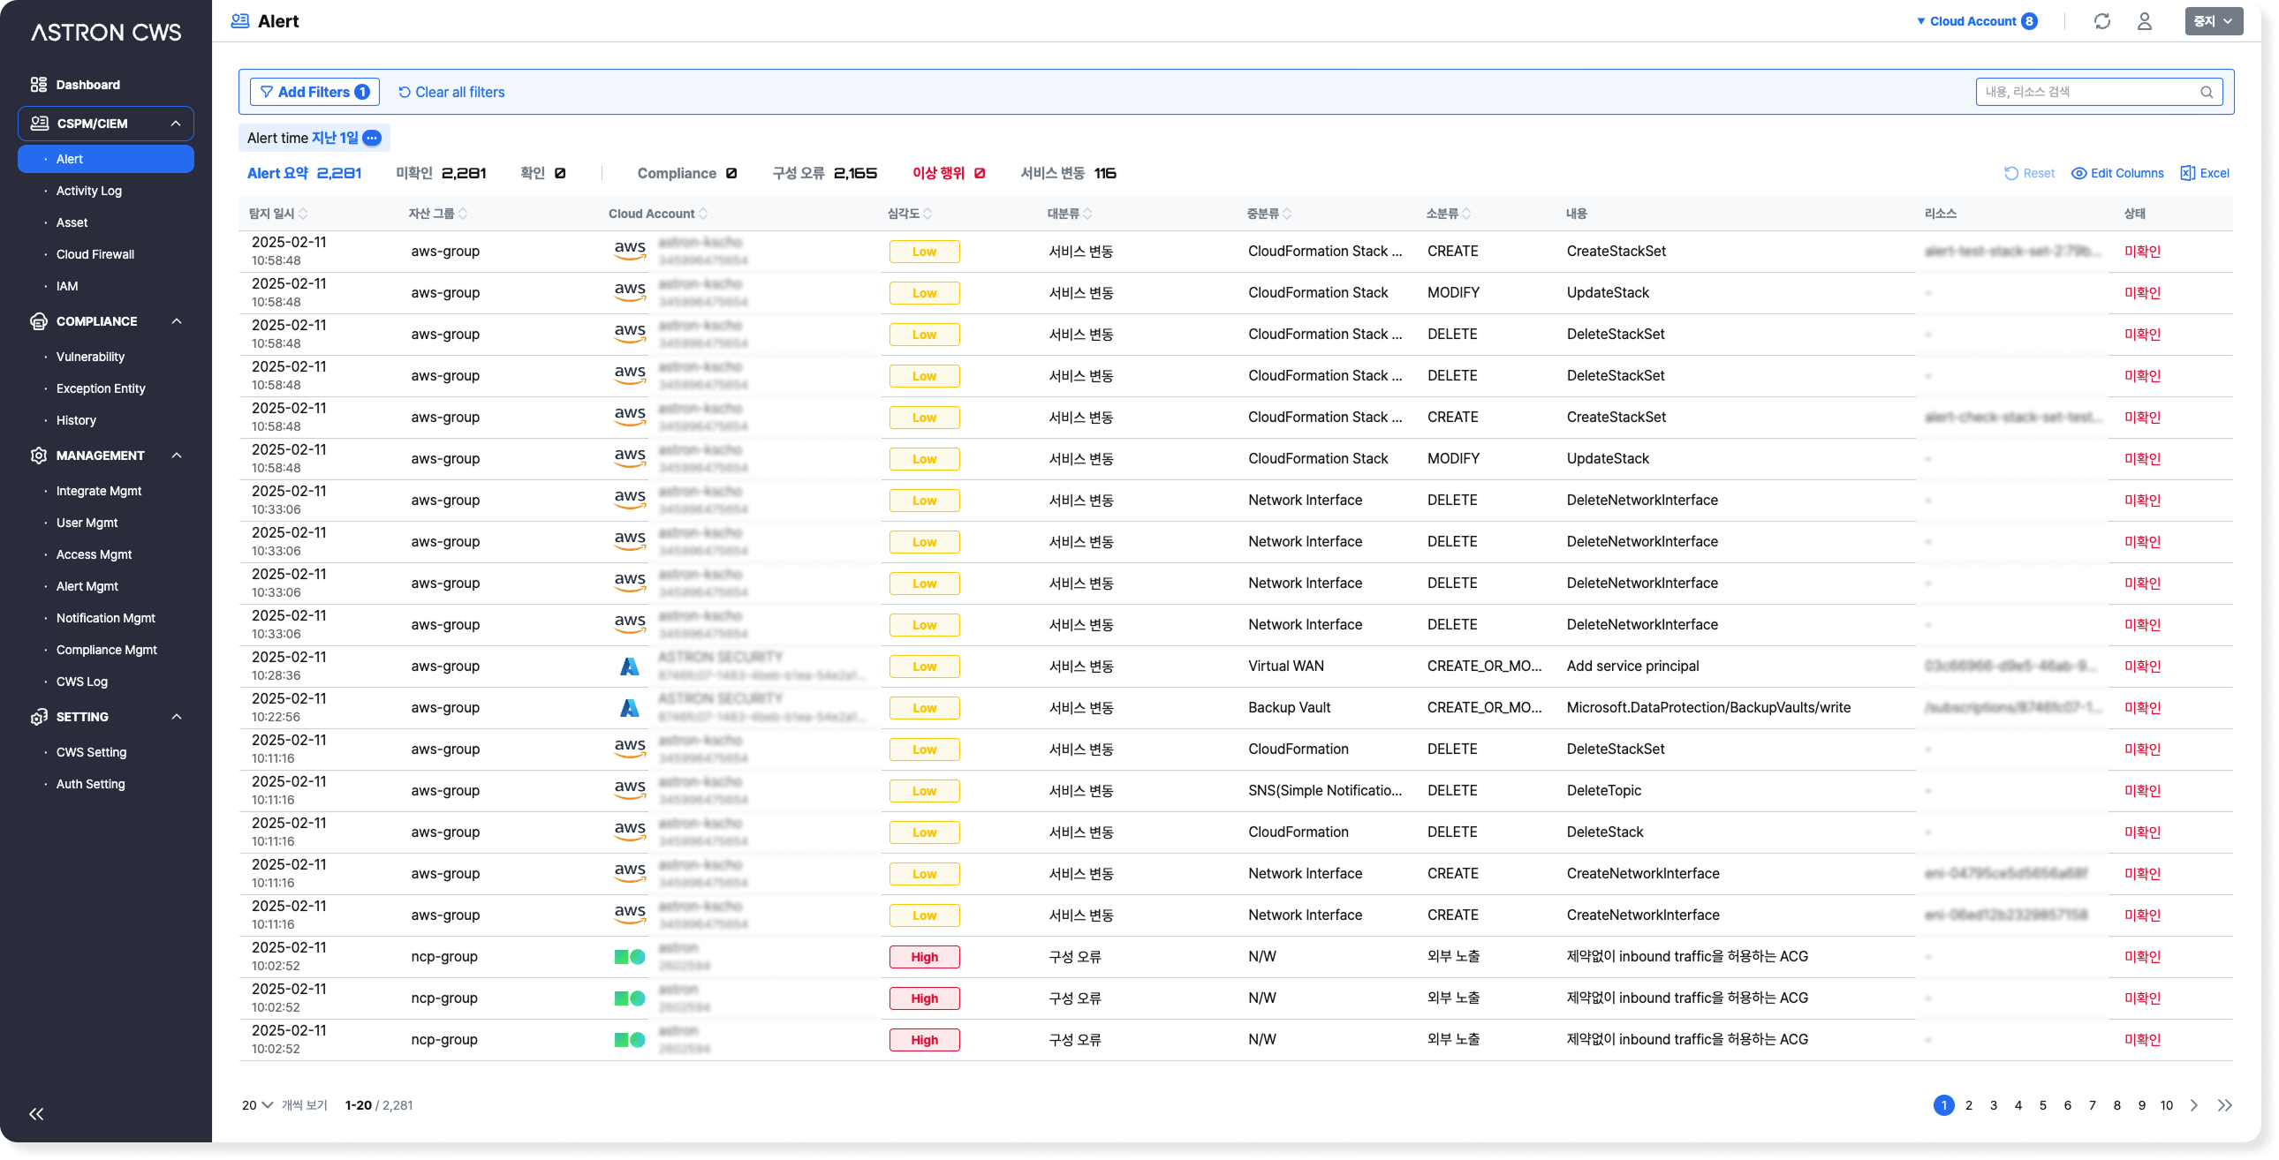The image size is (2279, 1160).
Task: Click the Dashboard grid icon
Action: click(x=38, y=85)
